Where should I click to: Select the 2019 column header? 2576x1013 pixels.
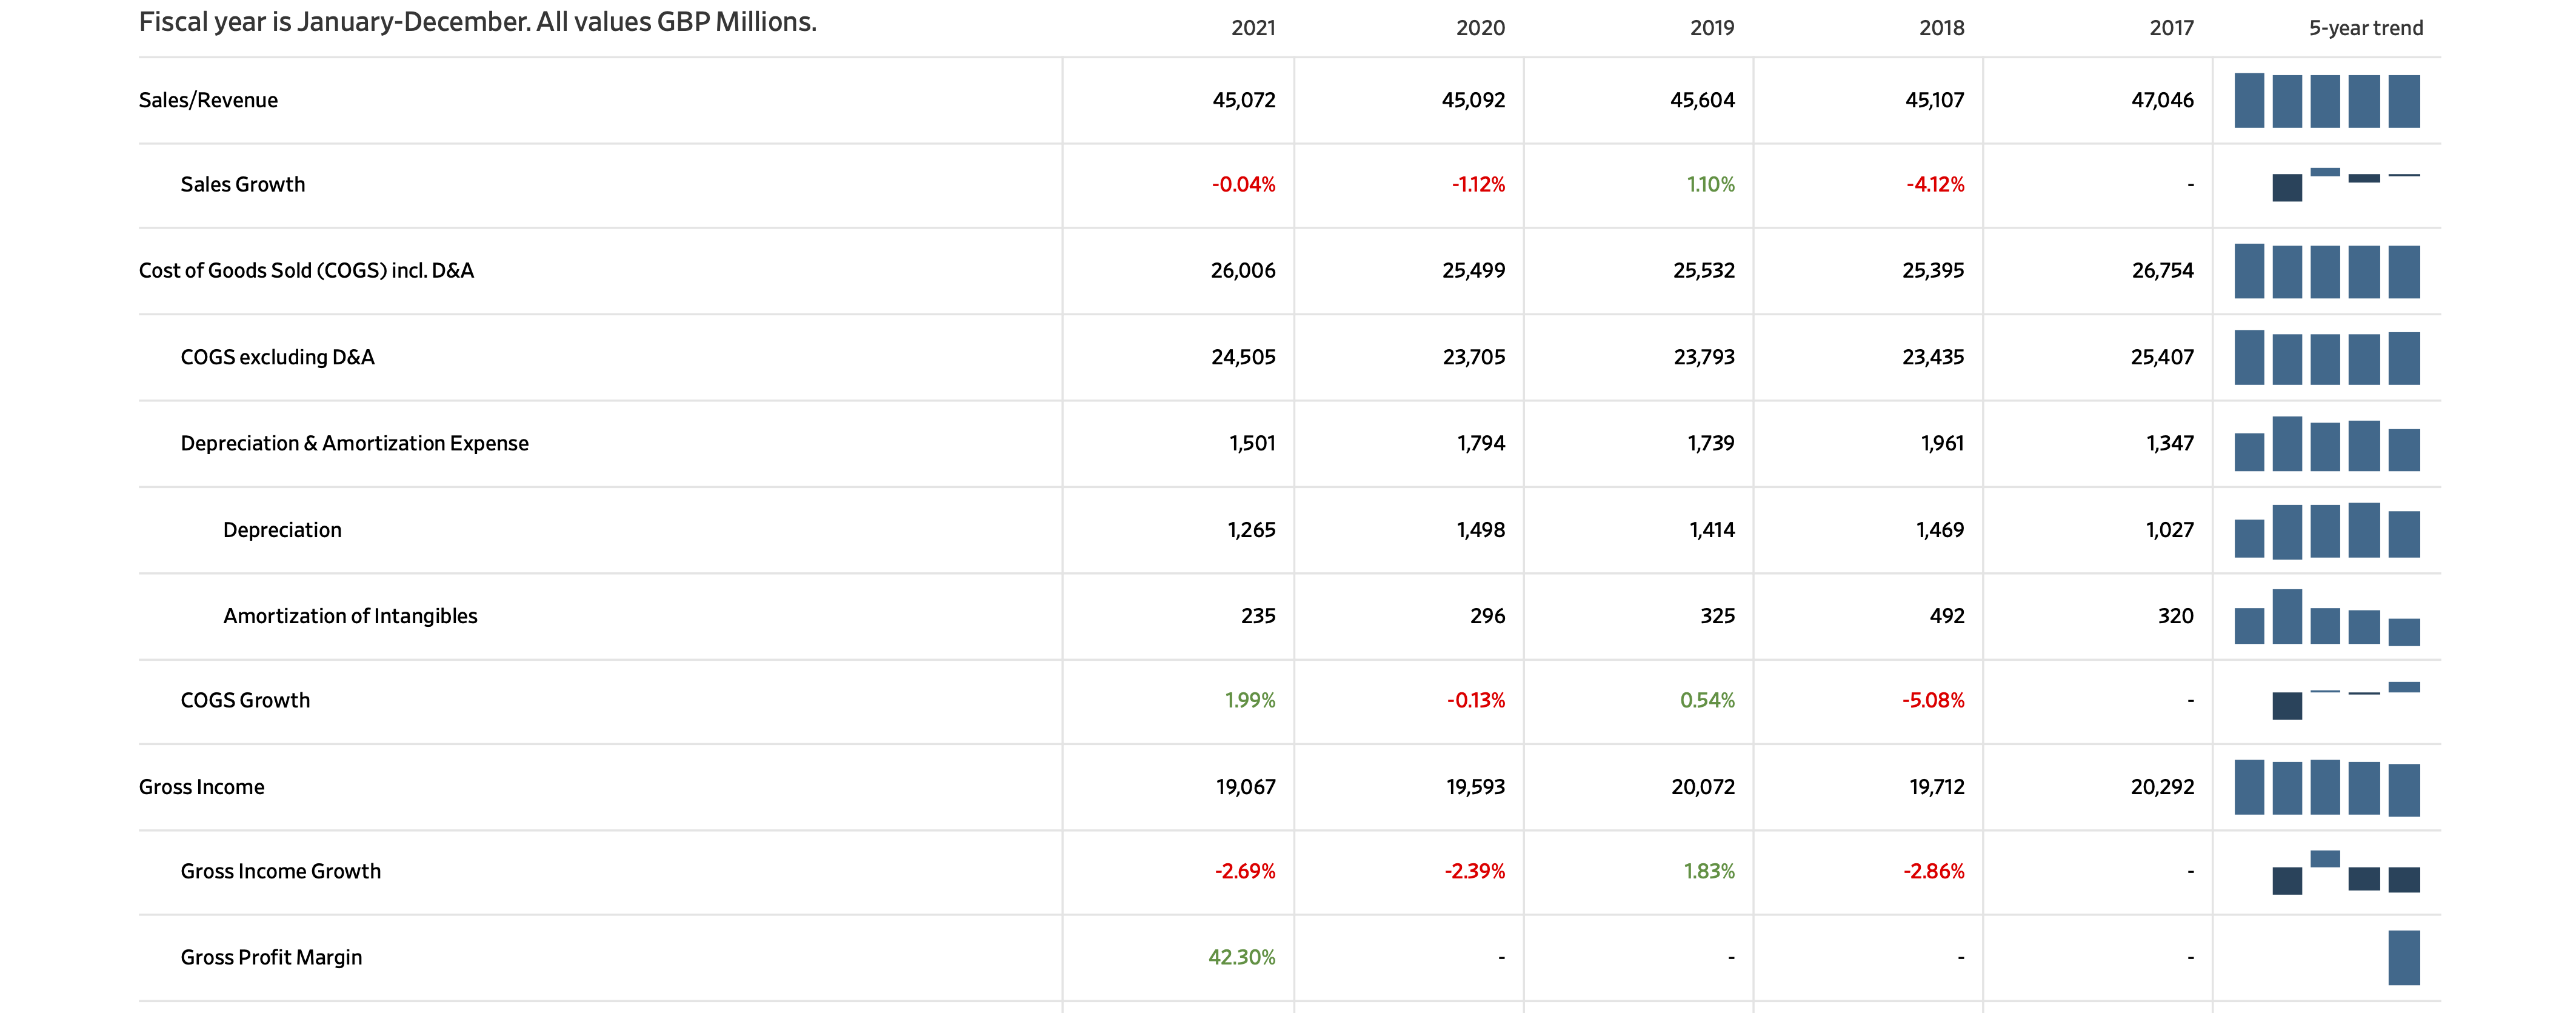[x=1711, y=28]
